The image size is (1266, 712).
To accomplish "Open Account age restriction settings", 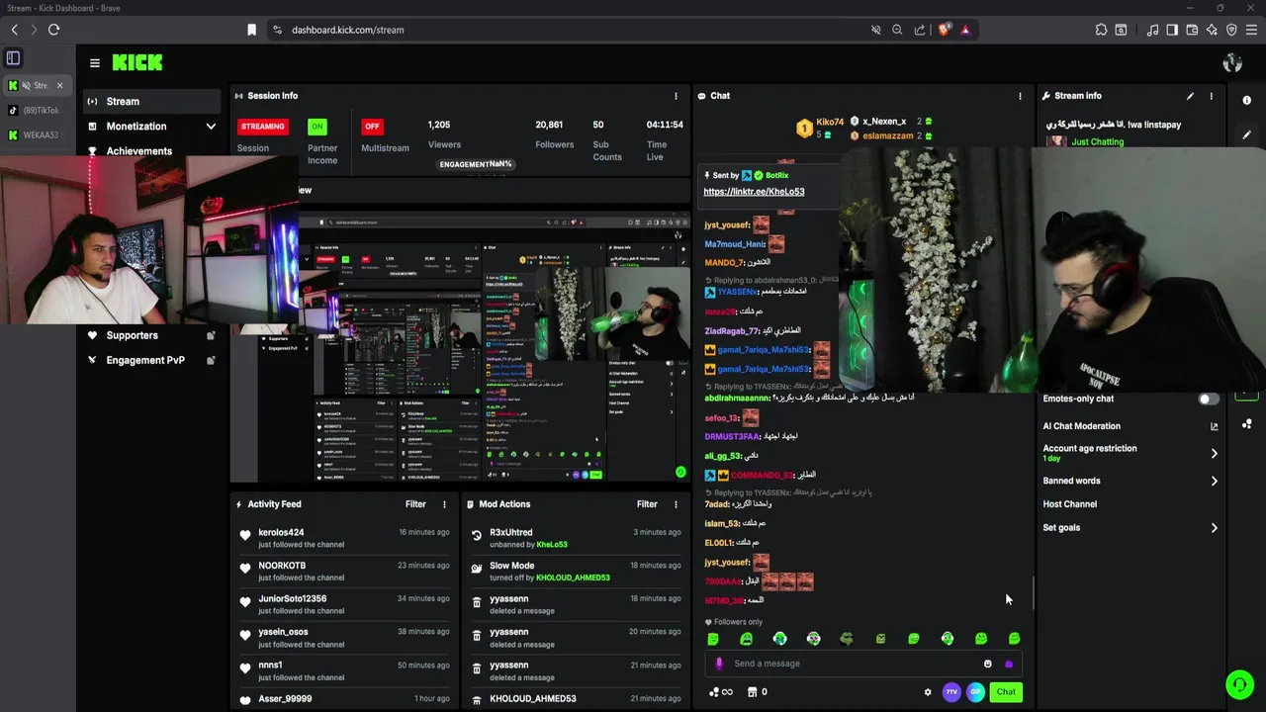I will (x=1130, y=453).
